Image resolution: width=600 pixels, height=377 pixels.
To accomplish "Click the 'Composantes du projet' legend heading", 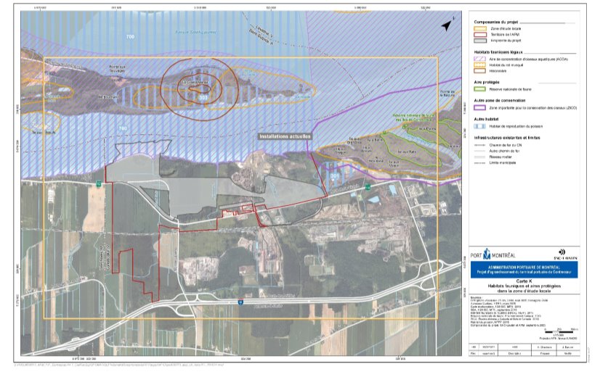I will pos(495,22).
